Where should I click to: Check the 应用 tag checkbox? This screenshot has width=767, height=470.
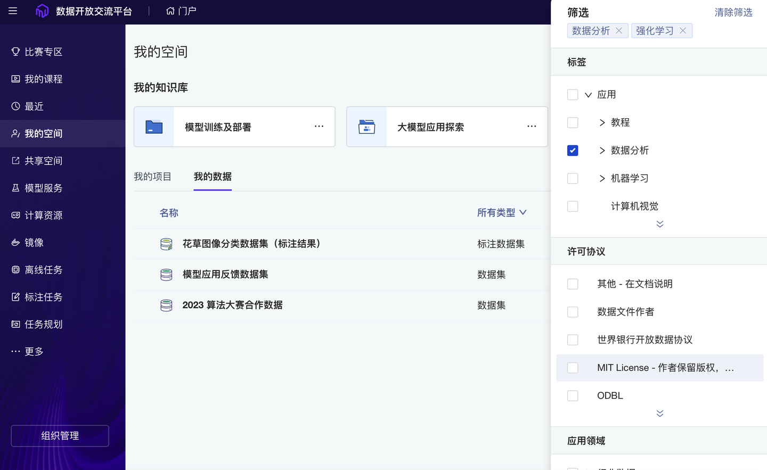[573, 95]
